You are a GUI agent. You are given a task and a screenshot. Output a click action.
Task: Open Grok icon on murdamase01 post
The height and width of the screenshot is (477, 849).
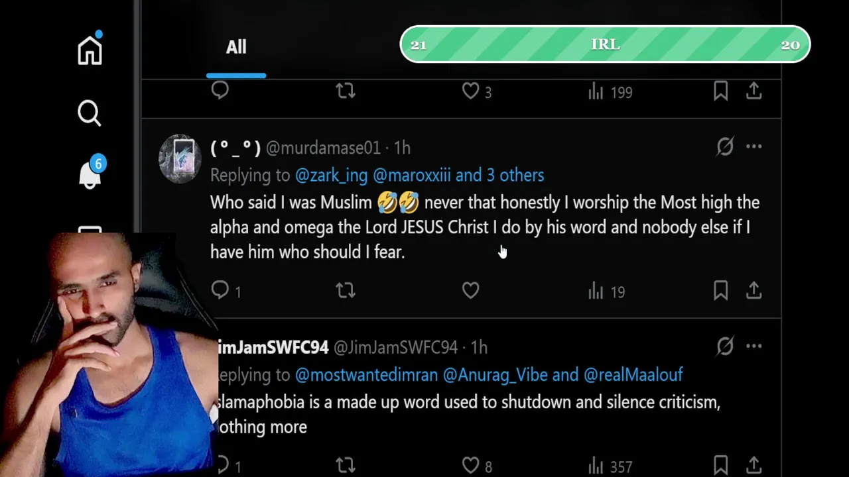coord(725,146)
